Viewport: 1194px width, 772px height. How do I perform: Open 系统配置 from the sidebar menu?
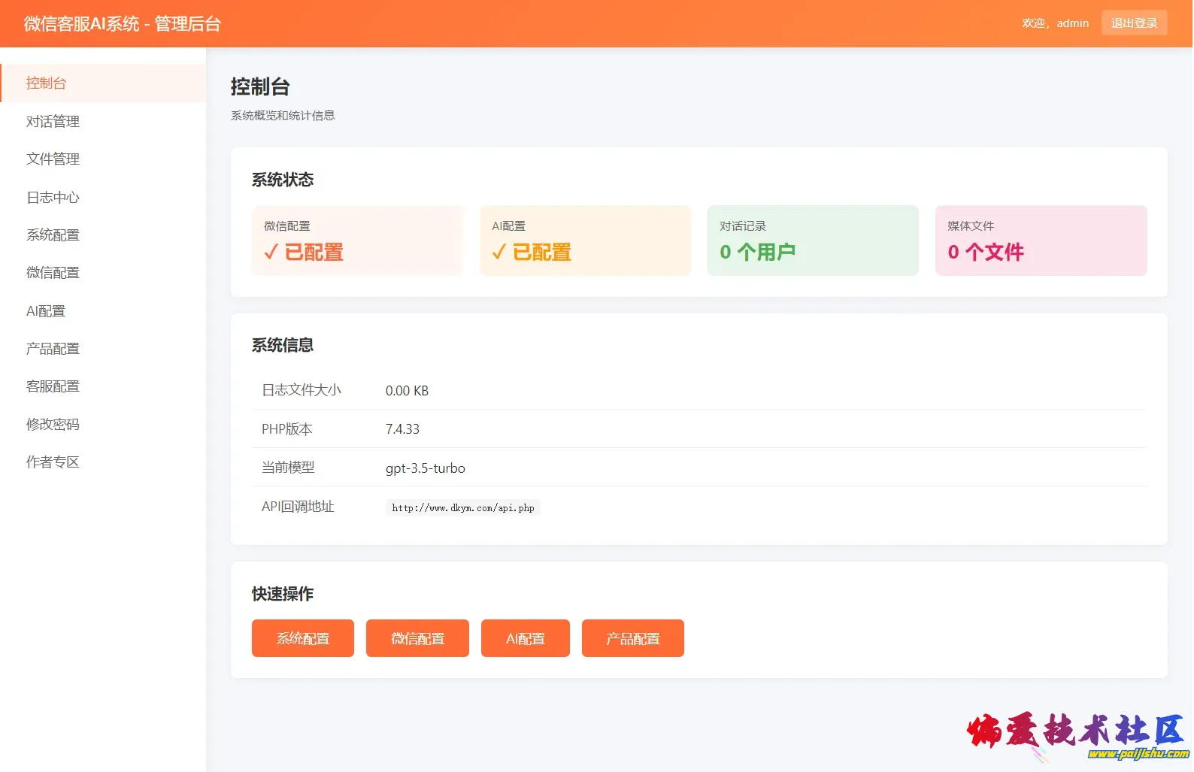[53, 235]
